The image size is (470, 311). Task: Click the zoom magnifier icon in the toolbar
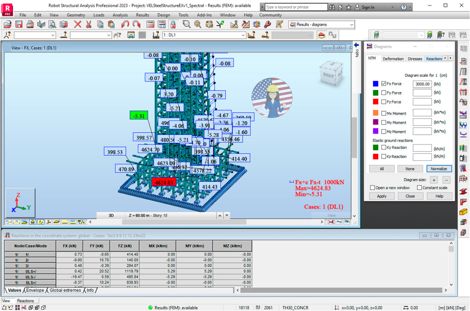coord(186,24)
